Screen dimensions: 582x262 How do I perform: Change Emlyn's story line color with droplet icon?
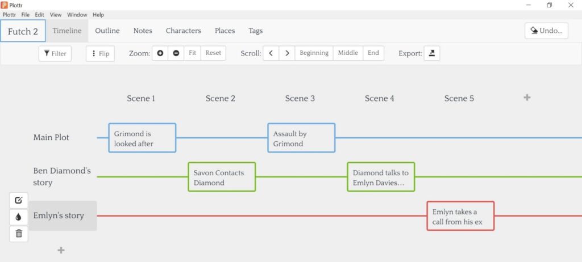19,217
